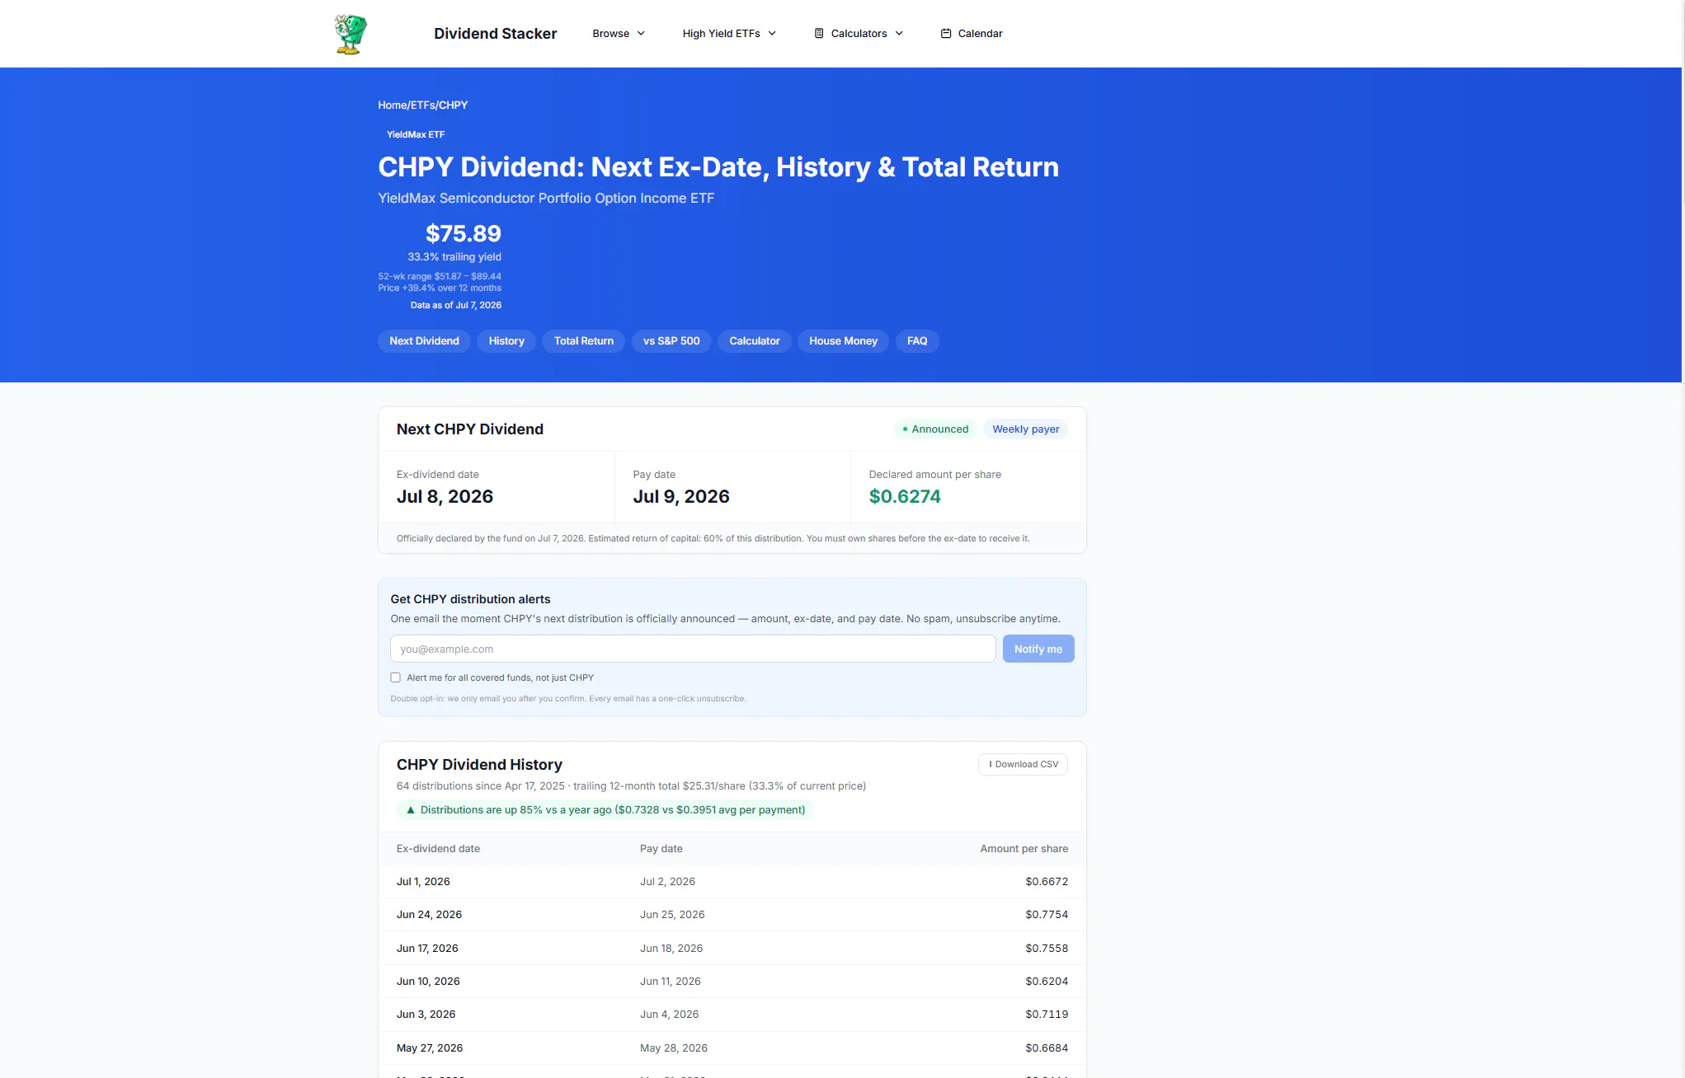Click the Dividend Stacker mascot logo

click(x=351, y=34)
